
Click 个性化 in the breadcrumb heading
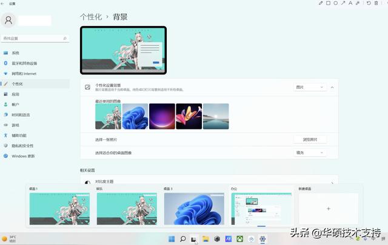(x=91, y=17)
